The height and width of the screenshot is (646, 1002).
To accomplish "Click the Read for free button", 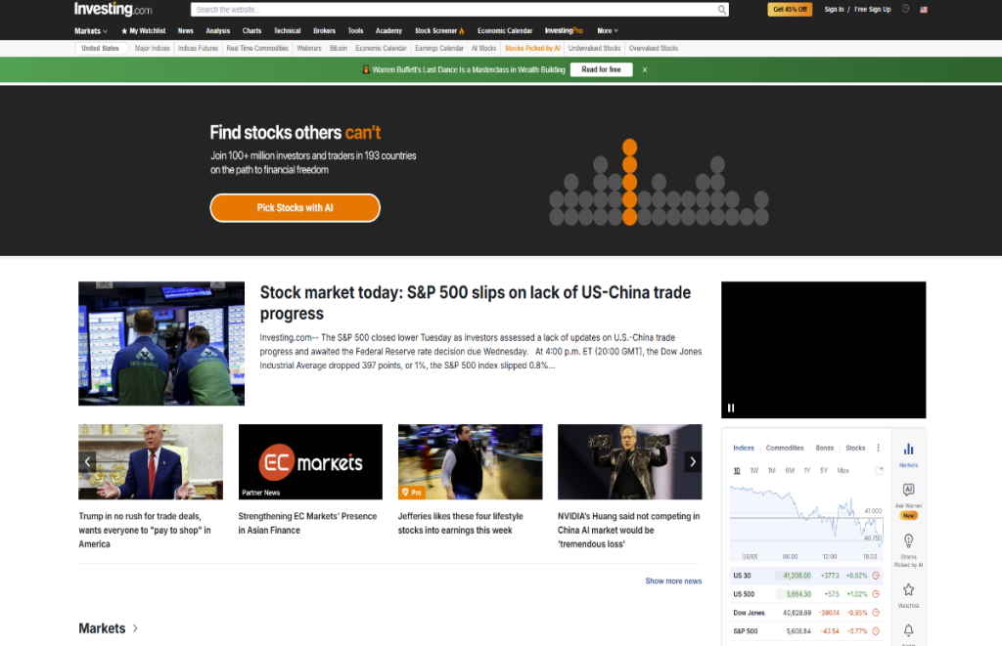I will coord(601,69).
